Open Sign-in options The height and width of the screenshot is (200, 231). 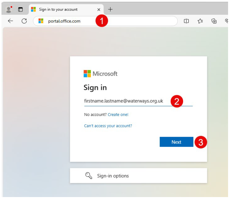[x=138, y=176]
